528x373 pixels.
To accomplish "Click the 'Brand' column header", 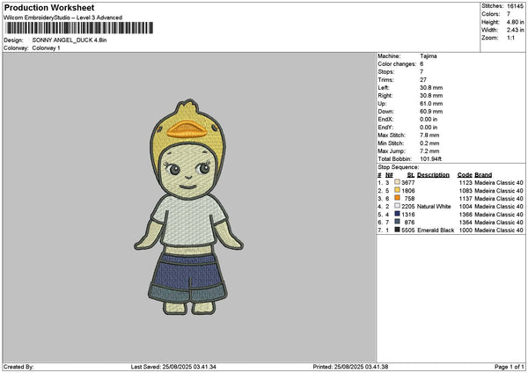I will click(x=483, y=175).
